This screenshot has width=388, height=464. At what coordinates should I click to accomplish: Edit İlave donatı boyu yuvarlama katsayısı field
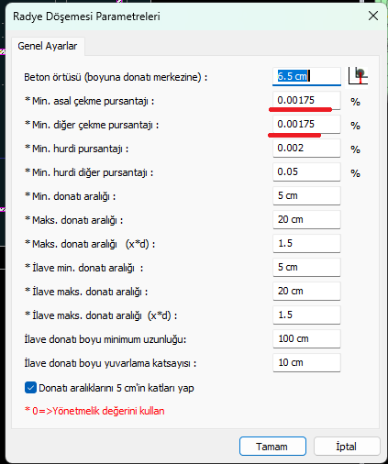[x=306, y=362]
